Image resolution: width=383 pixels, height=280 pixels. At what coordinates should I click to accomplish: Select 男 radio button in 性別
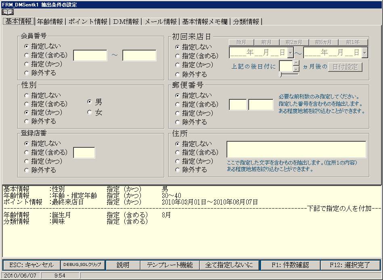pos(90,102)
